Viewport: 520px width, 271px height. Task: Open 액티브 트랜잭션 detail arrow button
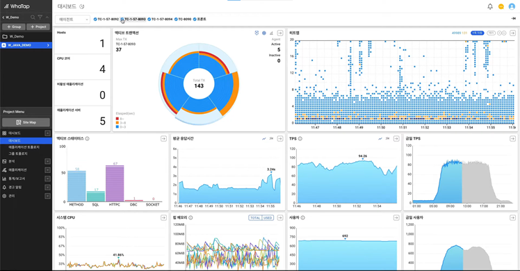tap(280, 33)
